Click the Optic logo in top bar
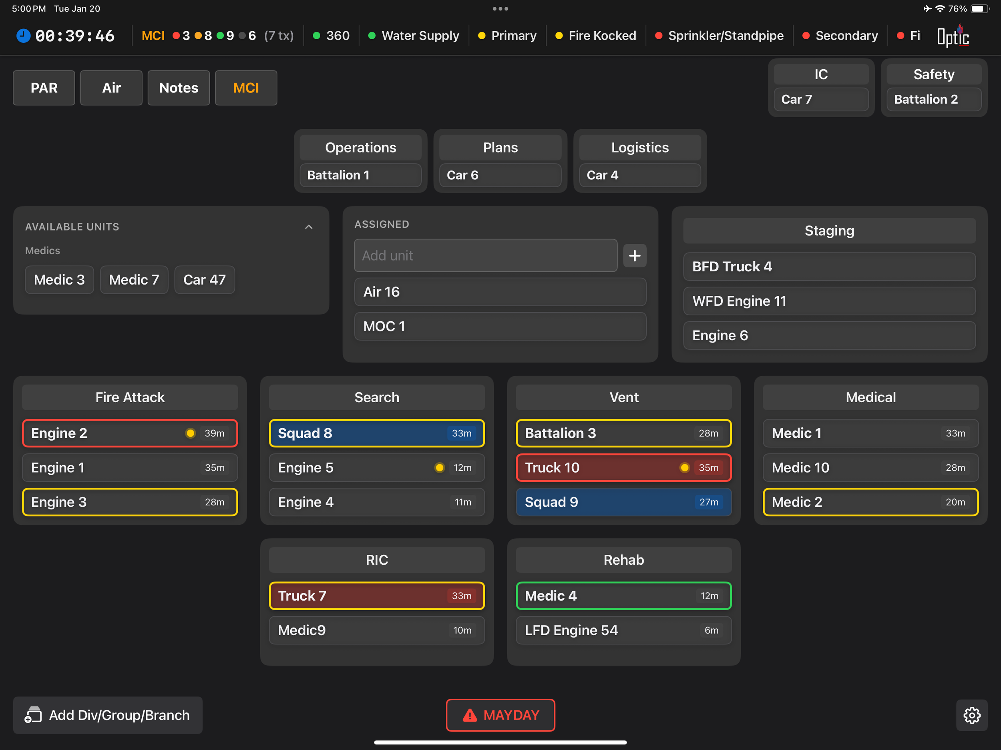 (953, 36)
